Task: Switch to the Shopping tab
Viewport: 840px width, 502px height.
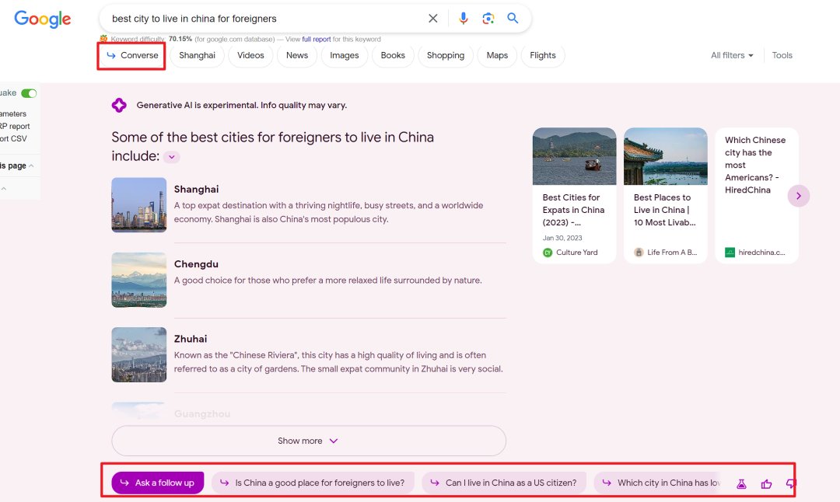Action: coord(446,56)
